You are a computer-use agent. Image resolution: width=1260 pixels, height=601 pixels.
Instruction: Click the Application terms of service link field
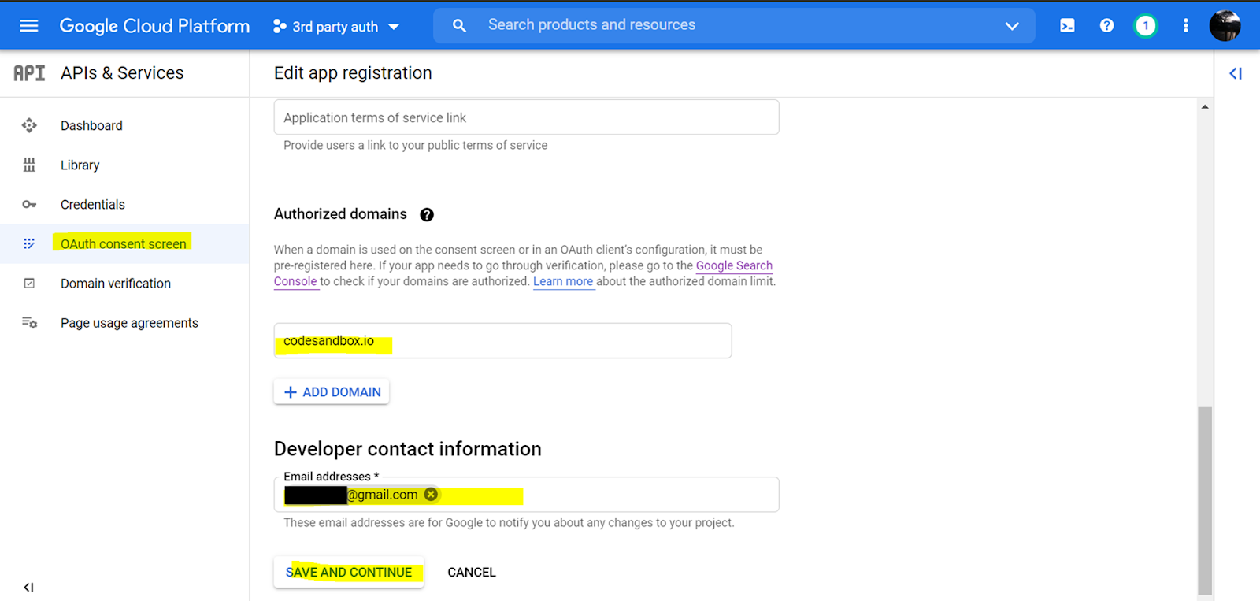[x=526, y=117]
